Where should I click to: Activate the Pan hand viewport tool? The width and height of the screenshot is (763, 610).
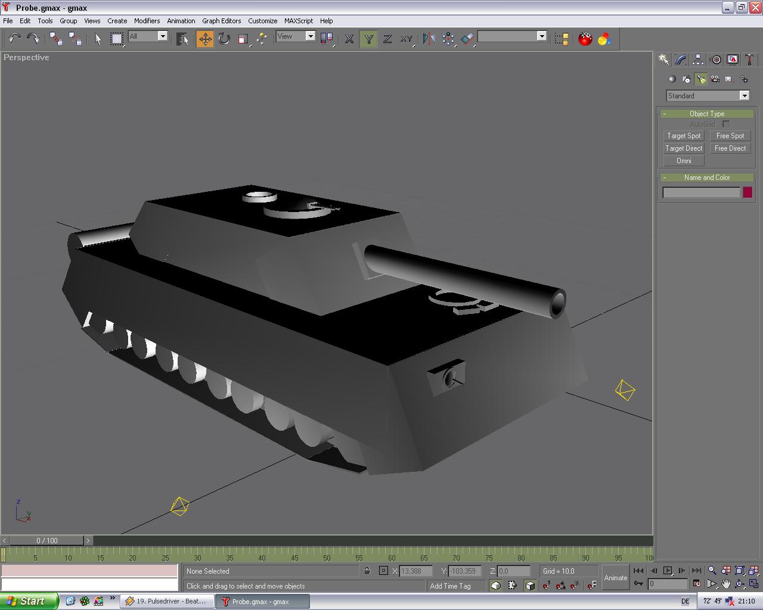(x=726, y=584)
